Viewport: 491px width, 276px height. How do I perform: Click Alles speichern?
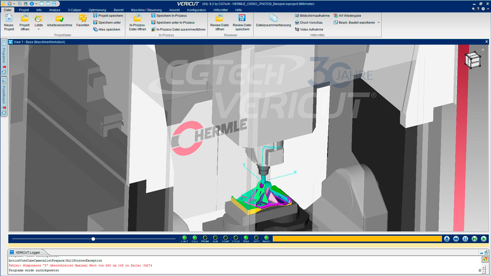tap(107, 29)
